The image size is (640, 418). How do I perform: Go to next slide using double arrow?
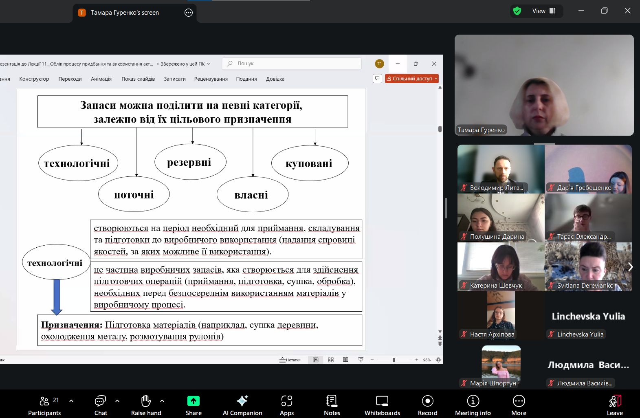coord(440,344)
